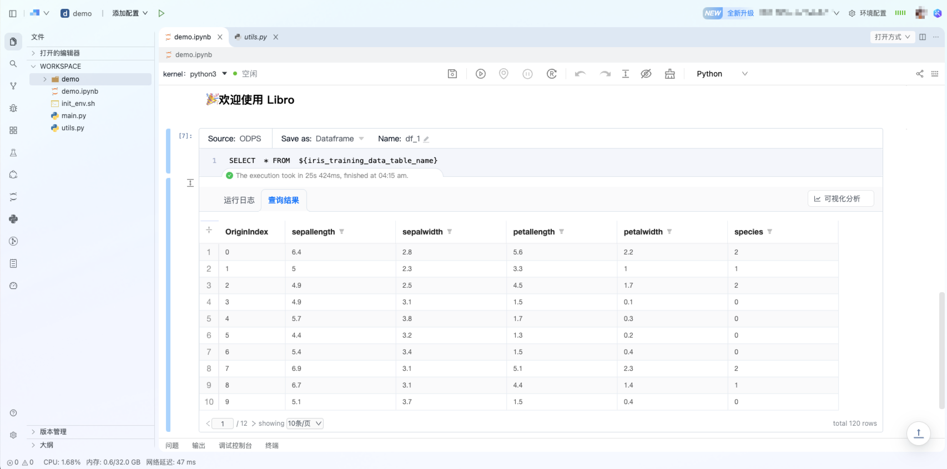
Task: Switch to the 运行日志 tab
Action: [x=239, y=200]
